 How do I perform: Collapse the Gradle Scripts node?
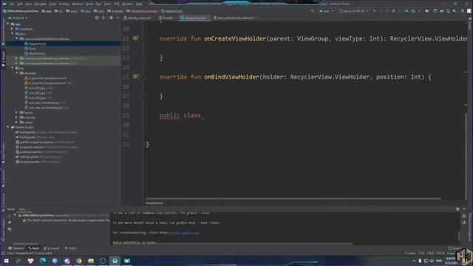[x=8, y=127]
